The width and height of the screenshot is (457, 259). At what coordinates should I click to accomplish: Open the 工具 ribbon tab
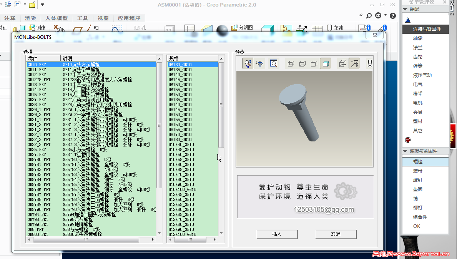point(83,18)
